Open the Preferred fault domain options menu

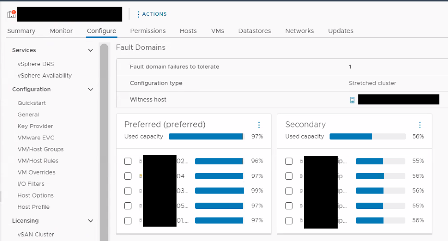click(259, 125)
